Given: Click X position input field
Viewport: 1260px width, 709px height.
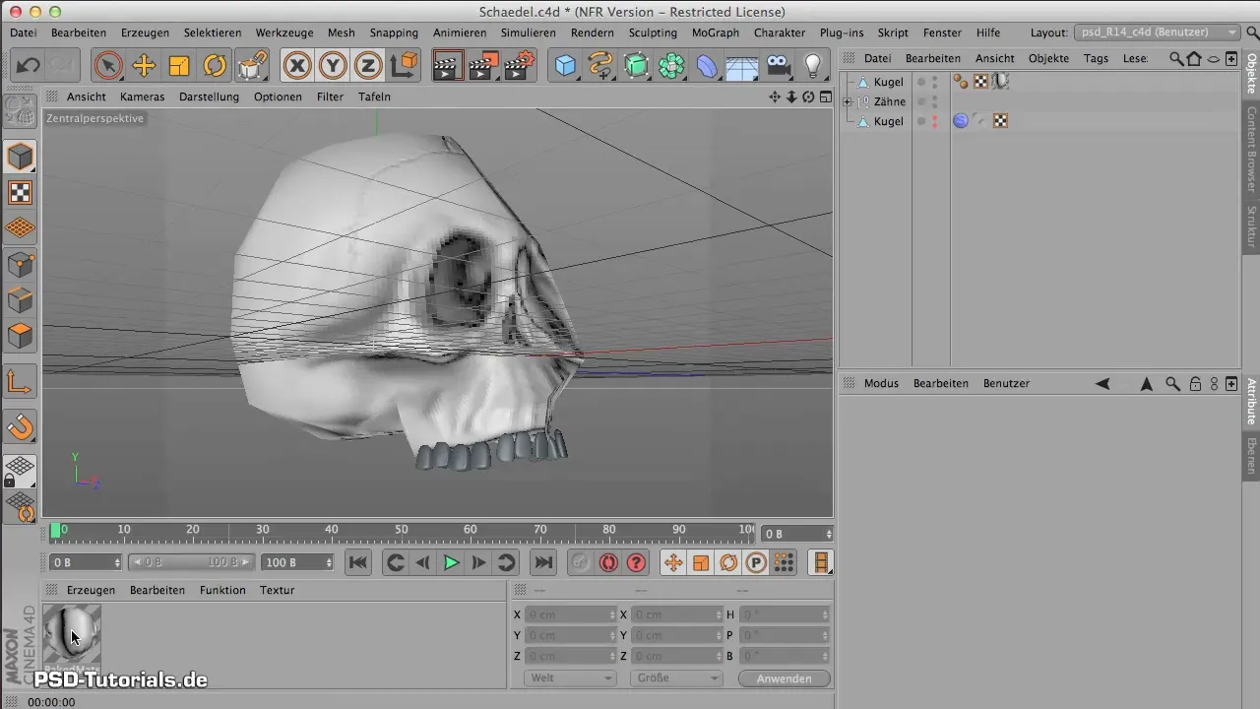Looking at the screenshot, I should pos(570,614).
